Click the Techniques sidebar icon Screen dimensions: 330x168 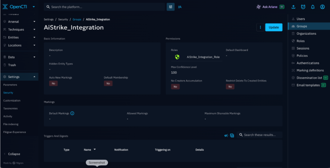pyautogui.click(x=5, y=30)
